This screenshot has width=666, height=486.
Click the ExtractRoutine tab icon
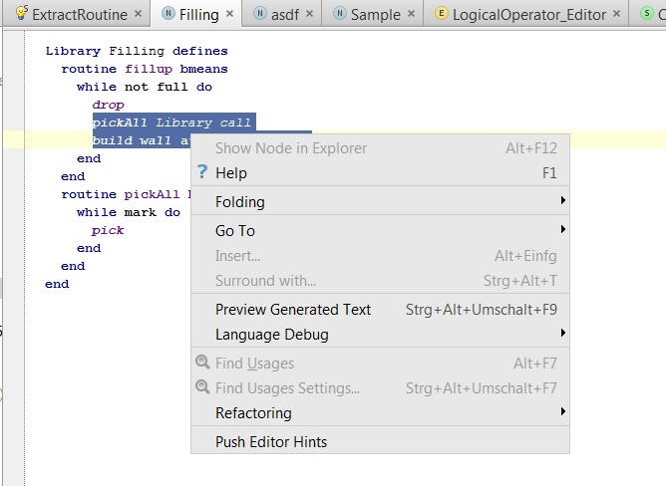20,15
